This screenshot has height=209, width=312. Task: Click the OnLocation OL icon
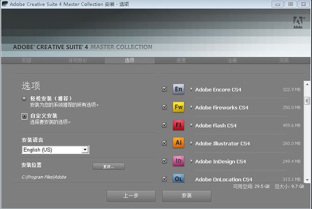(178, 178)
